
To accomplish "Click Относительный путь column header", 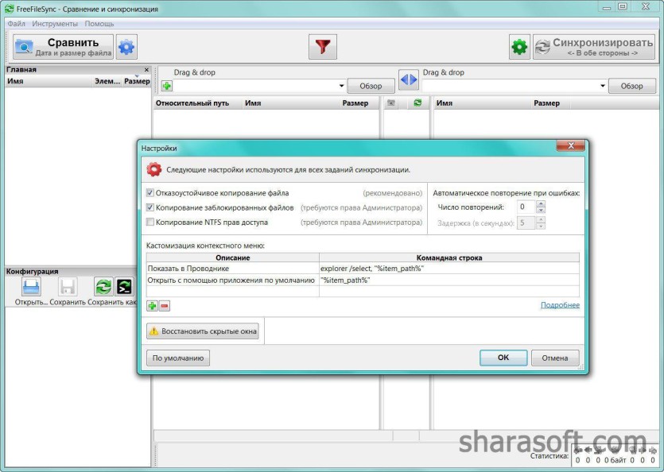I will point(197,103).
